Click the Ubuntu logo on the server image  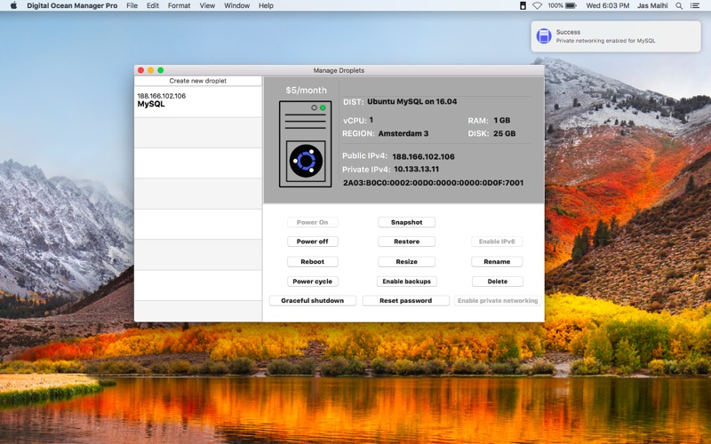click(306, 161)
